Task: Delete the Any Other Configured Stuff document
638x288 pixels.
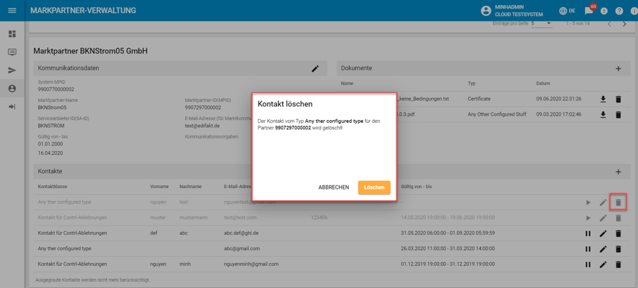Action: (x=618, y=115)
